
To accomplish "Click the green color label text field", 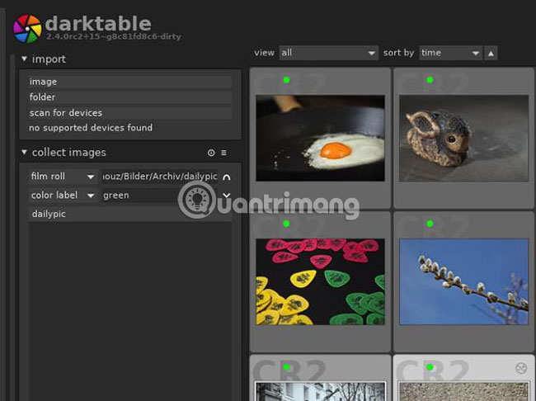I will tap(139, 196).
